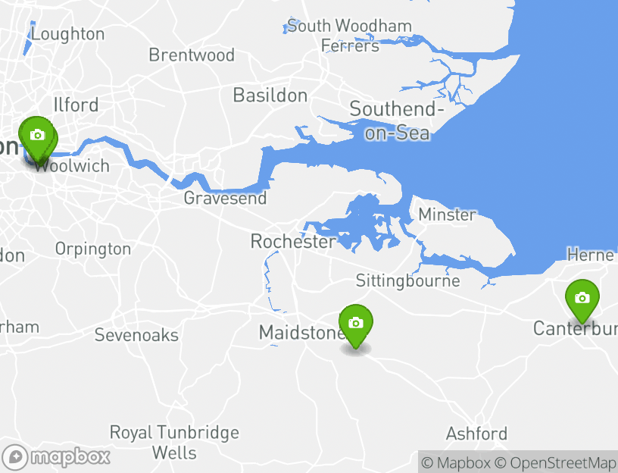The image size is (618, 473).
Task: Select the Loughton place name
Action: (x=68, y=34)
